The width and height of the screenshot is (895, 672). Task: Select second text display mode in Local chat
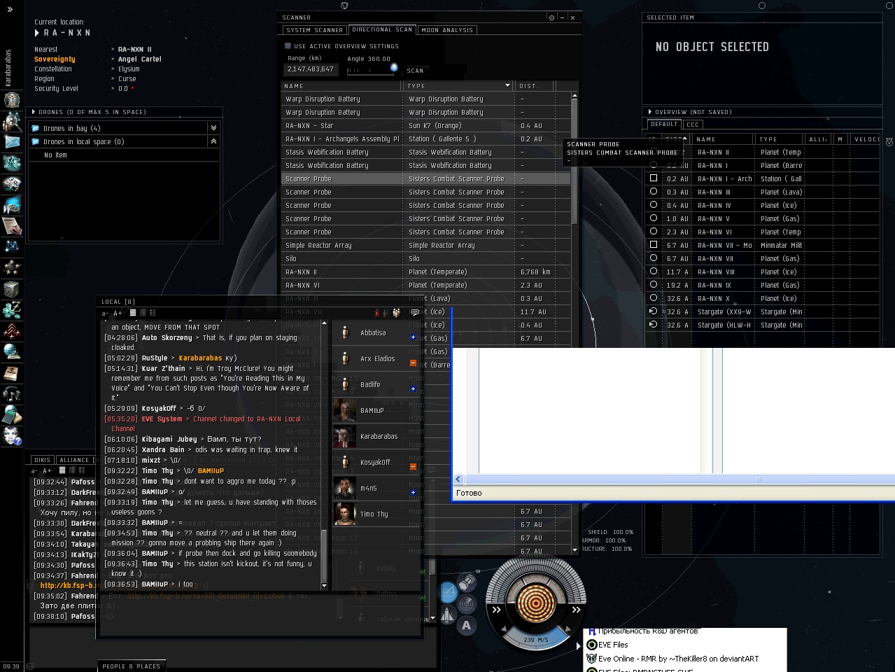(143, 313)
